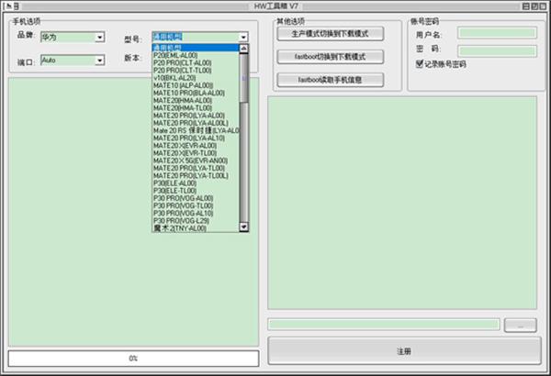The height and width of the screenshot is (376, 551).
Task: Click the model list scroll-up arrow
Action: [x=244, y=49]
